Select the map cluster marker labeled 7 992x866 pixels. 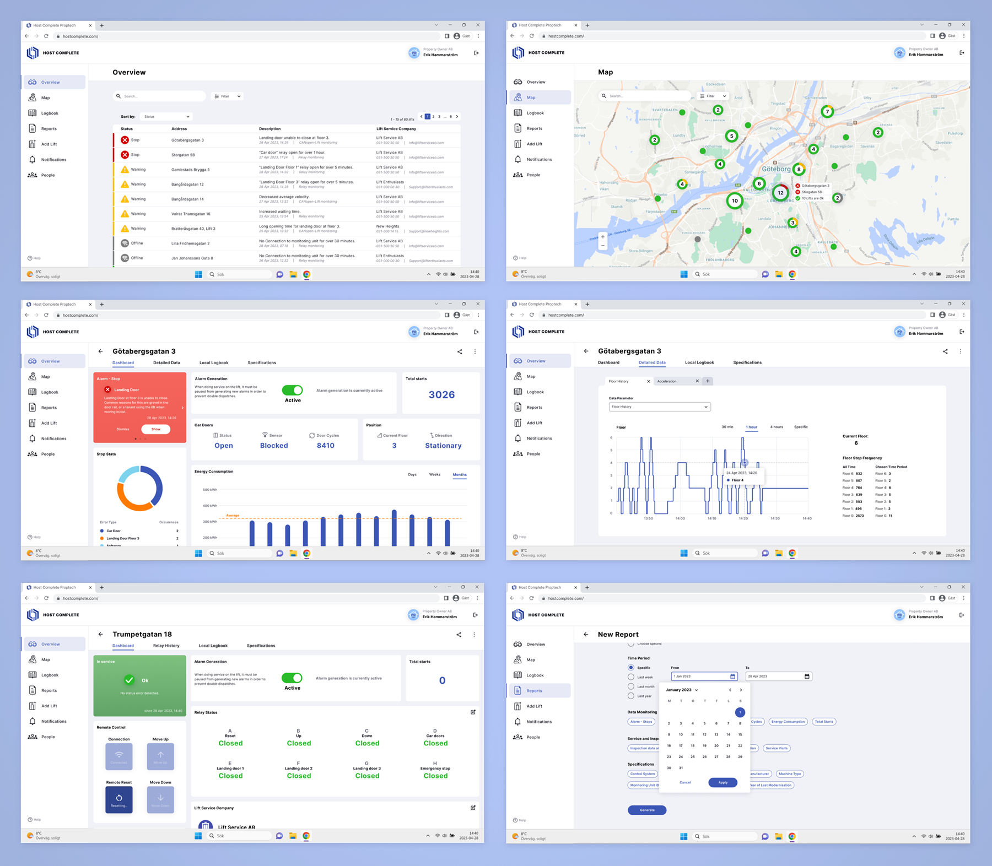point(827,112)
